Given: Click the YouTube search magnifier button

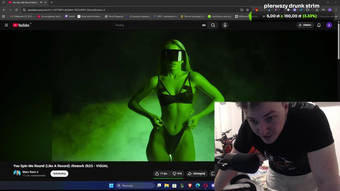Looking at the screenshot, I should coord(213,25).
